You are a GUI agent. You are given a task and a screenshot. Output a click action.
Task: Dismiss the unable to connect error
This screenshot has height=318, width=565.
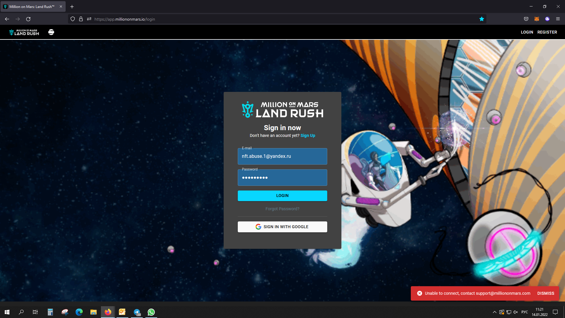click(x=546, y=293)
